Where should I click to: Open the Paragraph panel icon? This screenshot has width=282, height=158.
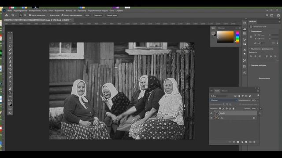245,54
